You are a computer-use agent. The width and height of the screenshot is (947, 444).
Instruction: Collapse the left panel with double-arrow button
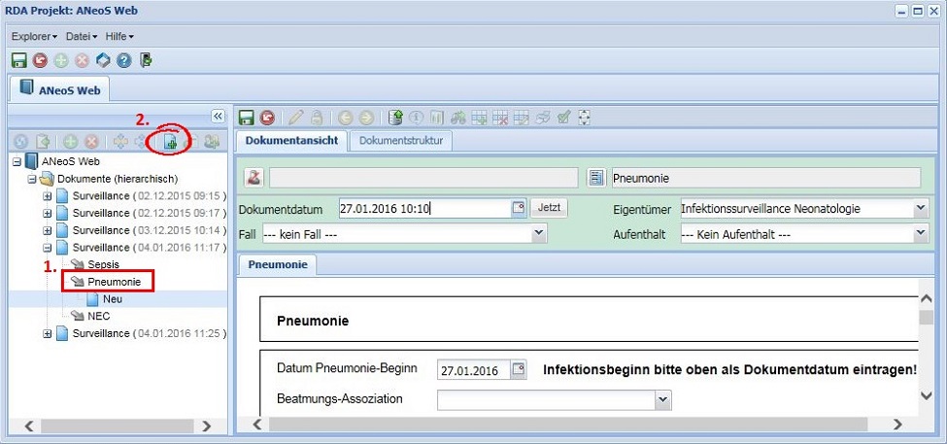[218, 117]
